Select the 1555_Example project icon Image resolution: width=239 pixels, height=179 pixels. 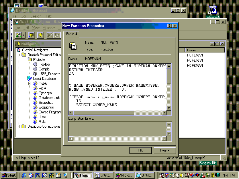tap(35, 74)
